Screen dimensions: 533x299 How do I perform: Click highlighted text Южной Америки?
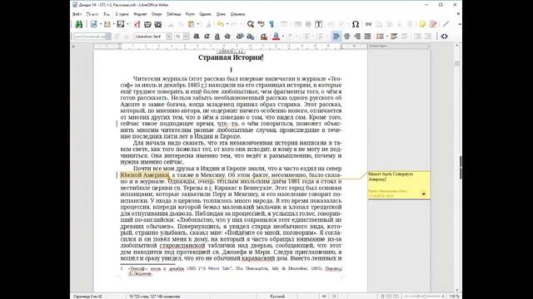pos(144,175)
